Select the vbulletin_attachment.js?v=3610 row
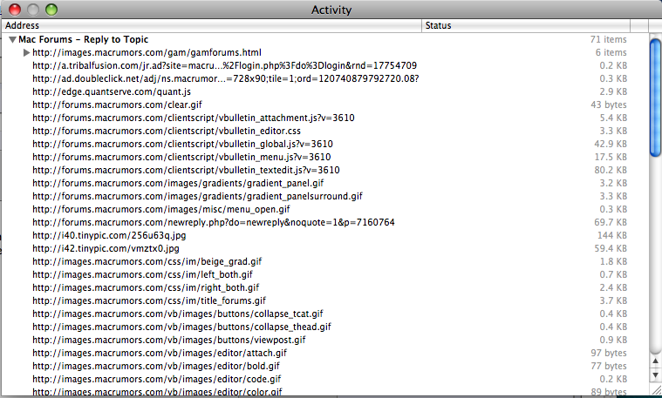662x398 pixels. click(x=325, y=118)
